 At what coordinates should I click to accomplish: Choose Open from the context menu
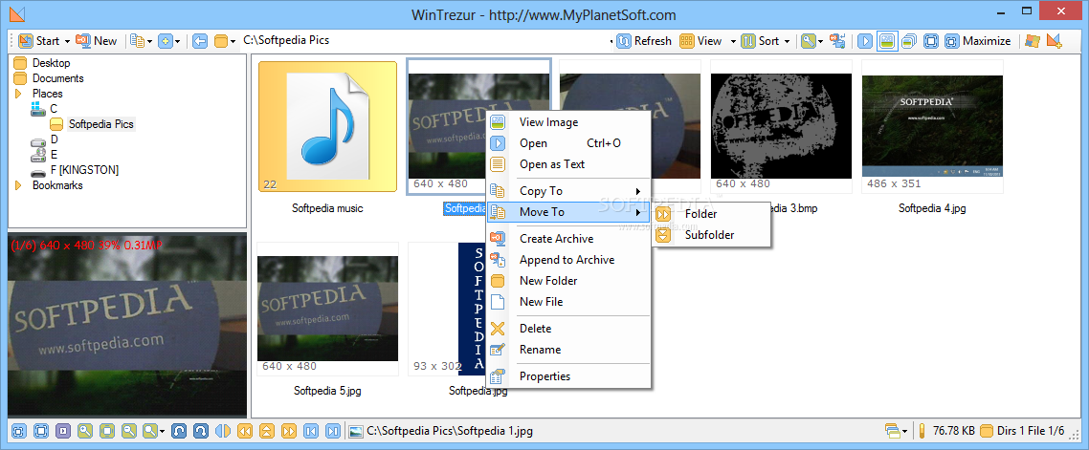pos(567,143)
